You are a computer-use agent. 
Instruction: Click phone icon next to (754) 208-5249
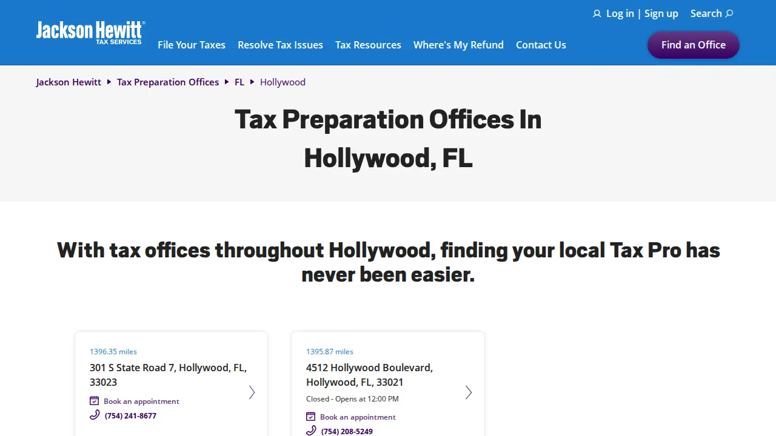[311, 431]
